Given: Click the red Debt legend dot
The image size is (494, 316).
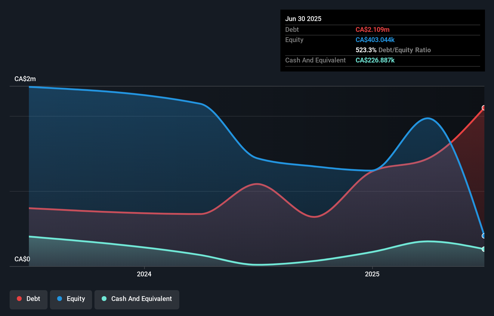Looking at the screenshot, I should (x=19, y=299).
